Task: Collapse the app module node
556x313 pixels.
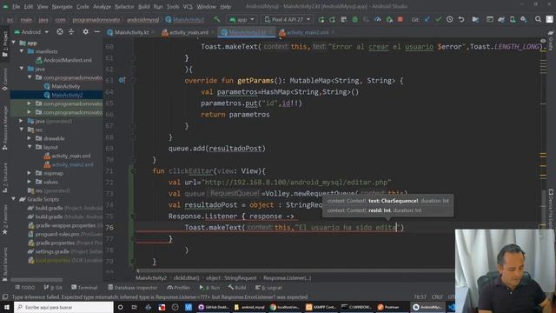Action: click(x=14, y=43)
